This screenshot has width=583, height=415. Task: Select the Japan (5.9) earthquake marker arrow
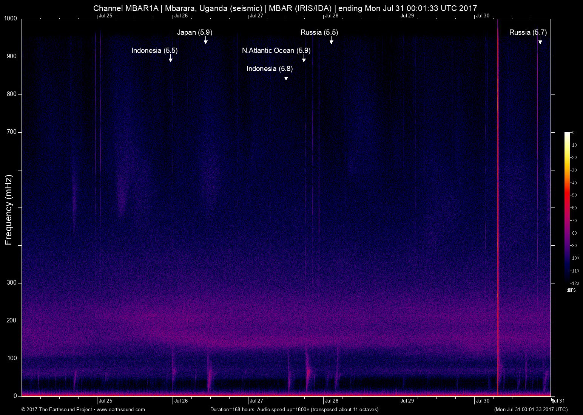206,42
